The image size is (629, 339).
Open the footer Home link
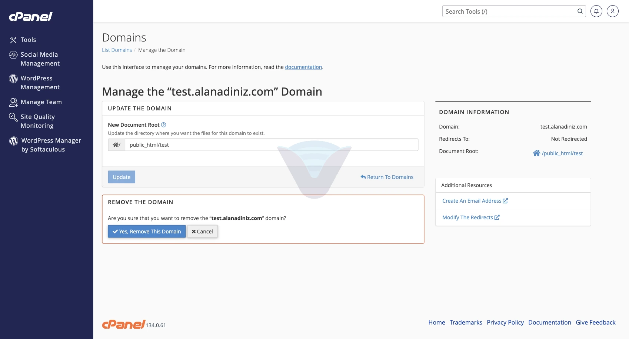[x=437, y=322]
